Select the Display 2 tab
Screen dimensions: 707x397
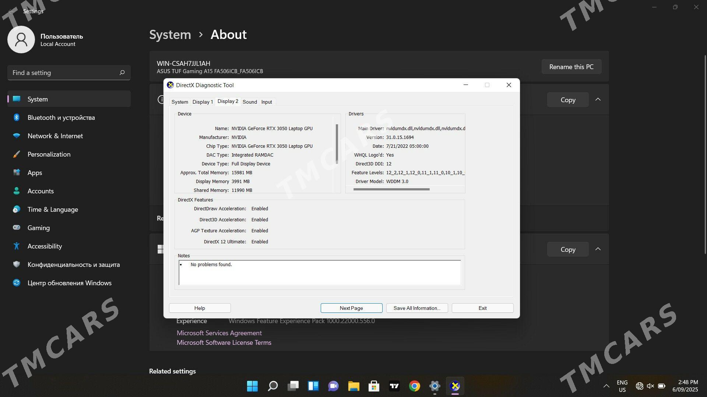point(228,101)
